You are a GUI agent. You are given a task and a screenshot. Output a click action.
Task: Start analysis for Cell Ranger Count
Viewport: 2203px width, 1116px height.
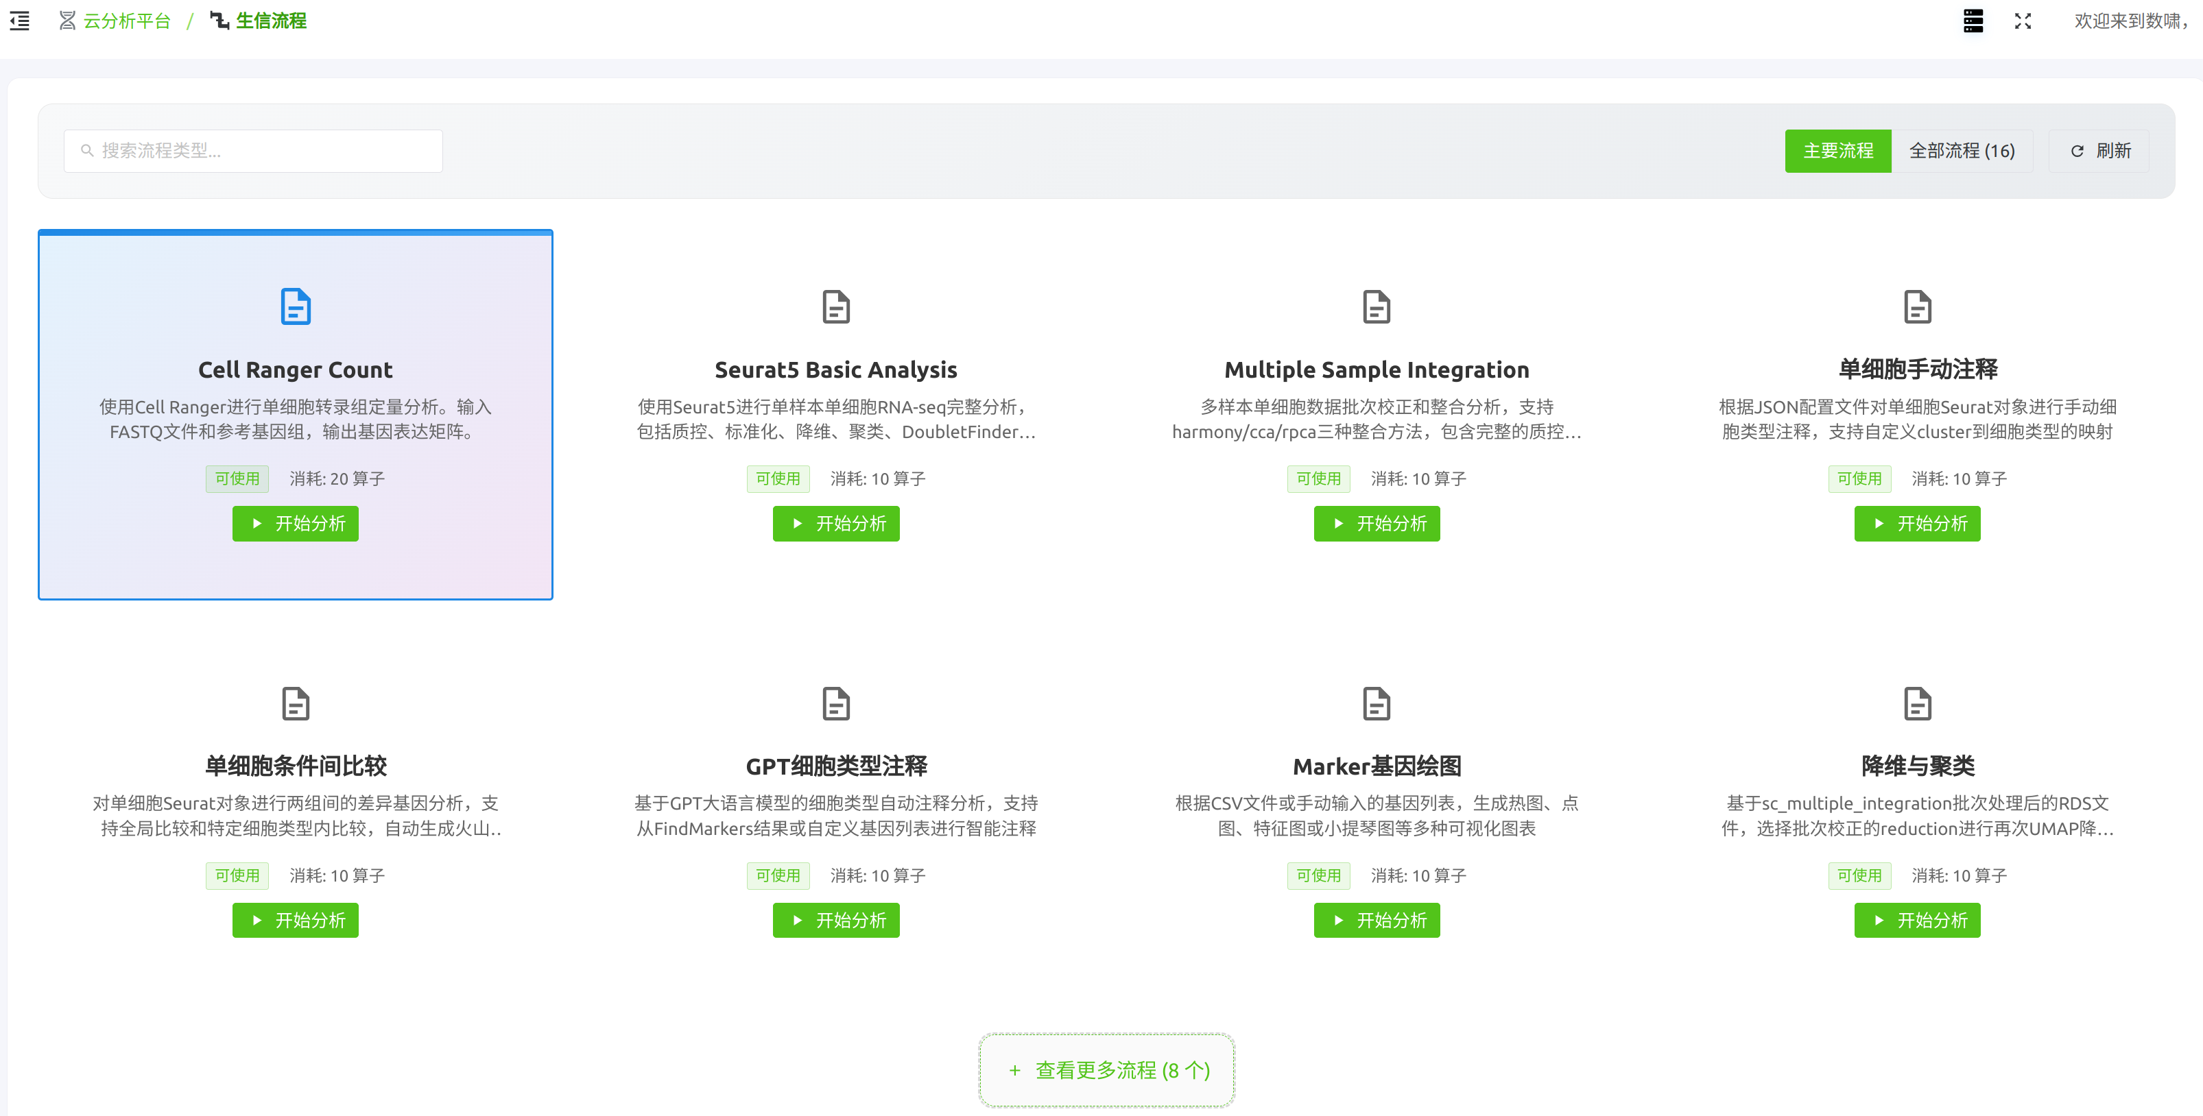295,523
